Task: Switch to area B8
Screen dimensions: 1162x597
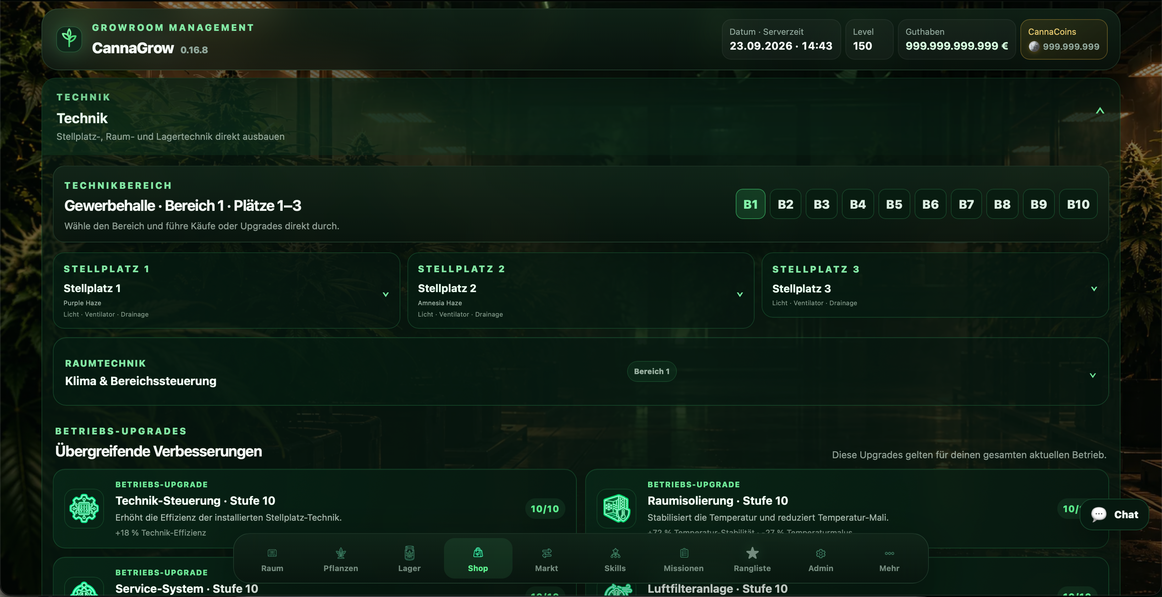Action: 1002,204
